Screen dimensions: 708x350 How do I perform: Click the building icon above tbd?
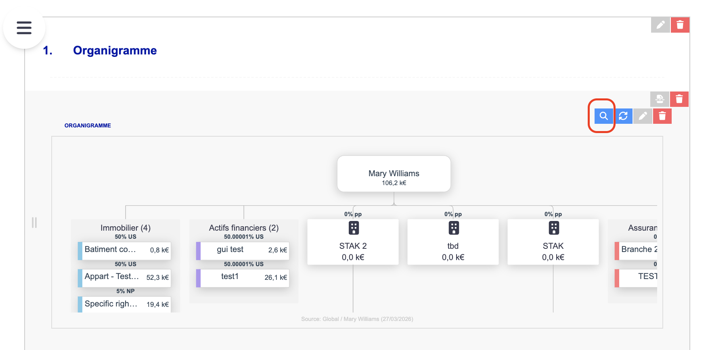[x=454, y=228]
